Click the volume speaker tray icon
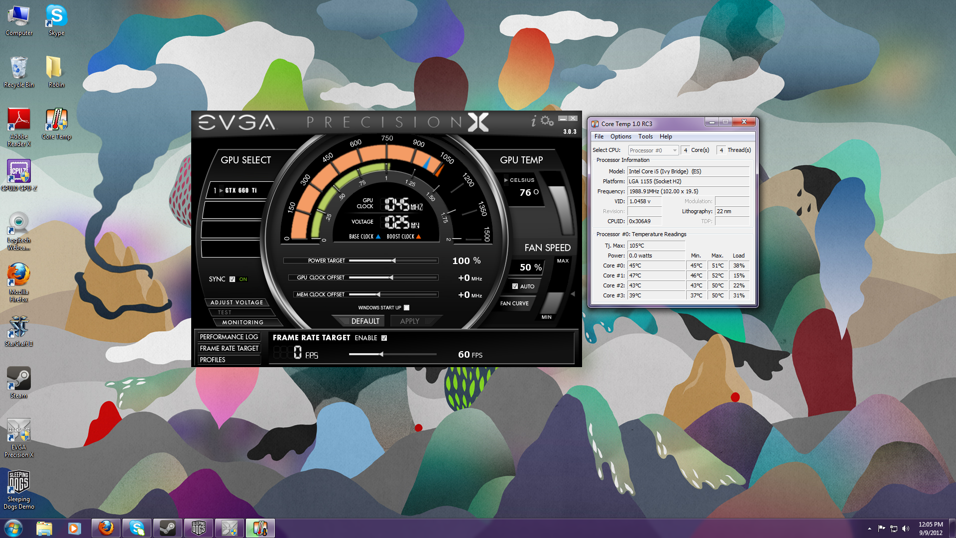The height and width of the screenshot is (538, 956). (905, 529)
